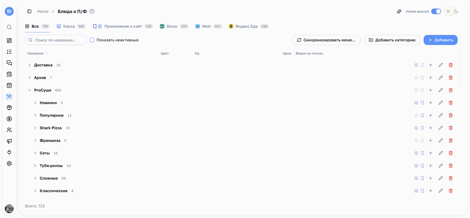Toggle the Новая версия switch
The width and height of the screenshot is (470, 218).
tap(436, 11)
